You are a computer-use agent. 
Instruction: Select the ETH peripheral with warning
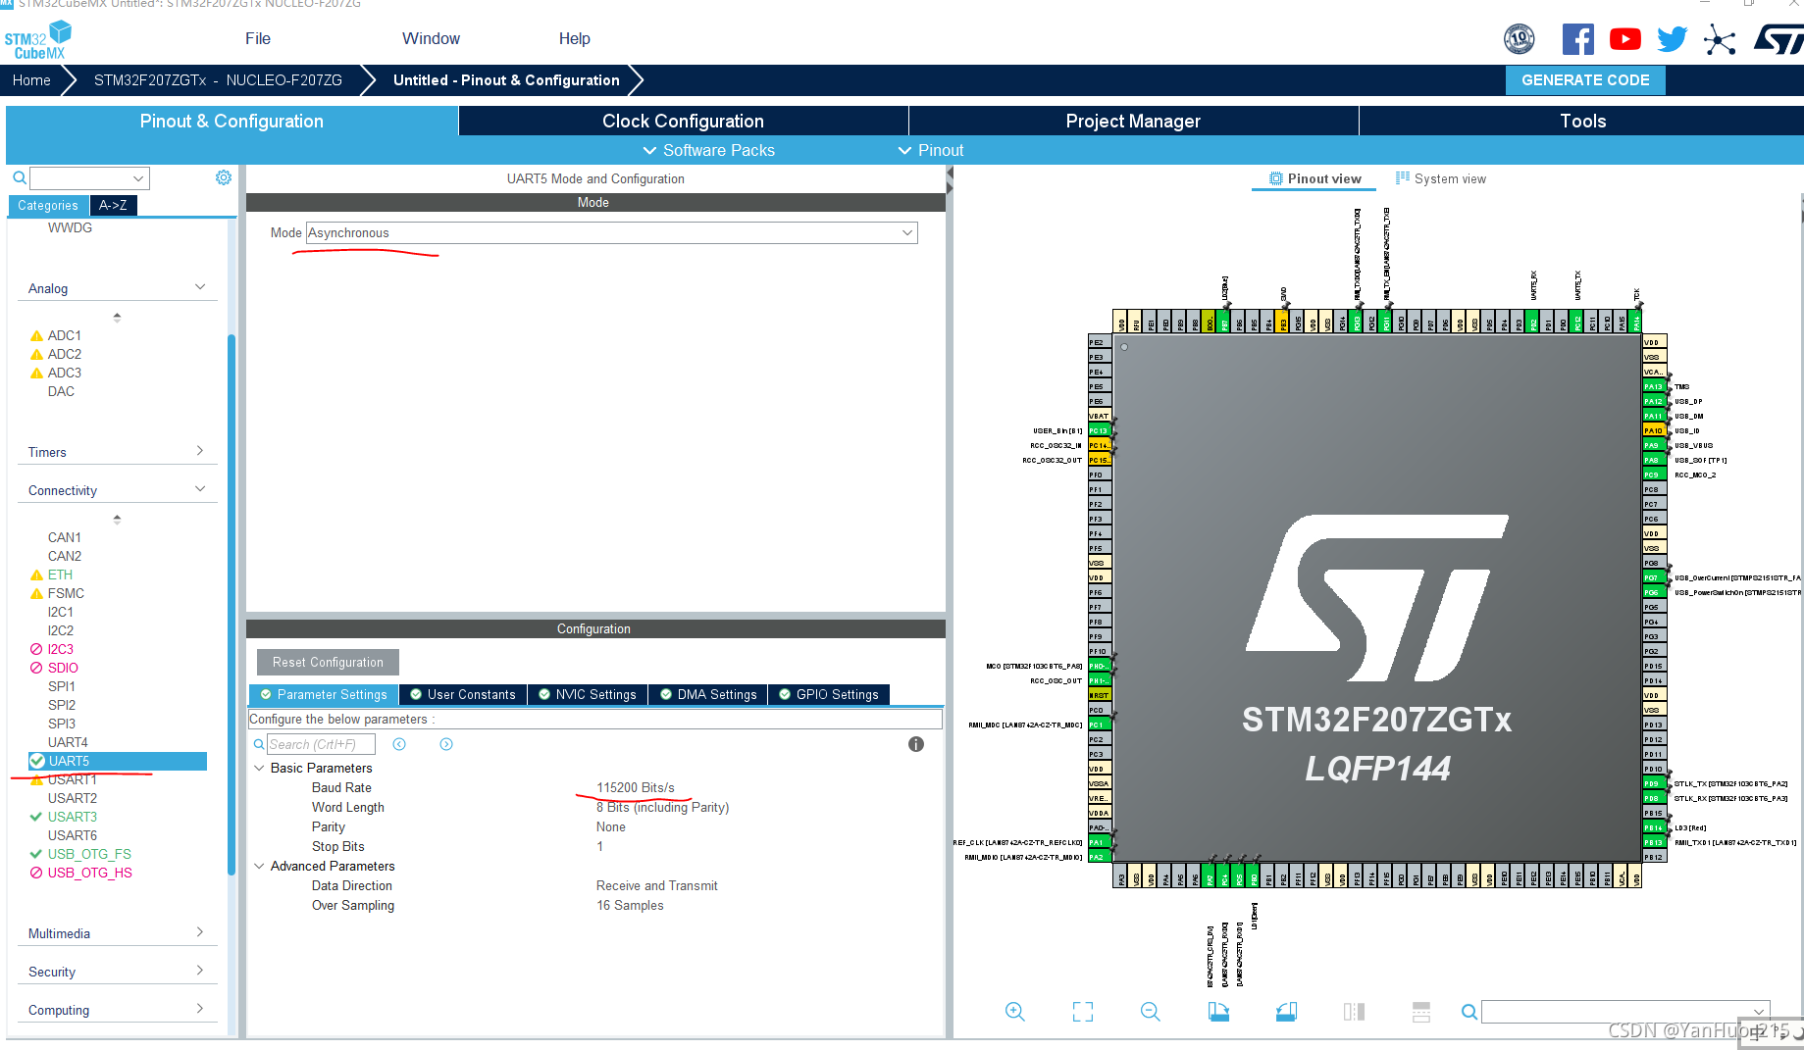pos(60,575)
